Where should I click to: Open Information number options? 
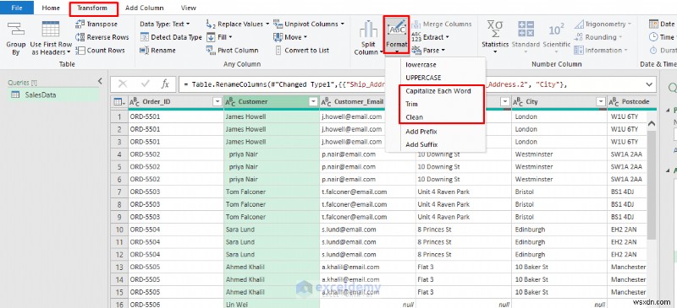601,50
